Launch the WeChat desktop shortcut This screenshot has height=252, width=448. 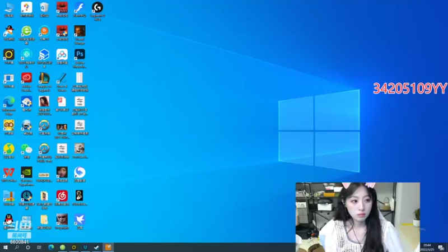(26, 151)
